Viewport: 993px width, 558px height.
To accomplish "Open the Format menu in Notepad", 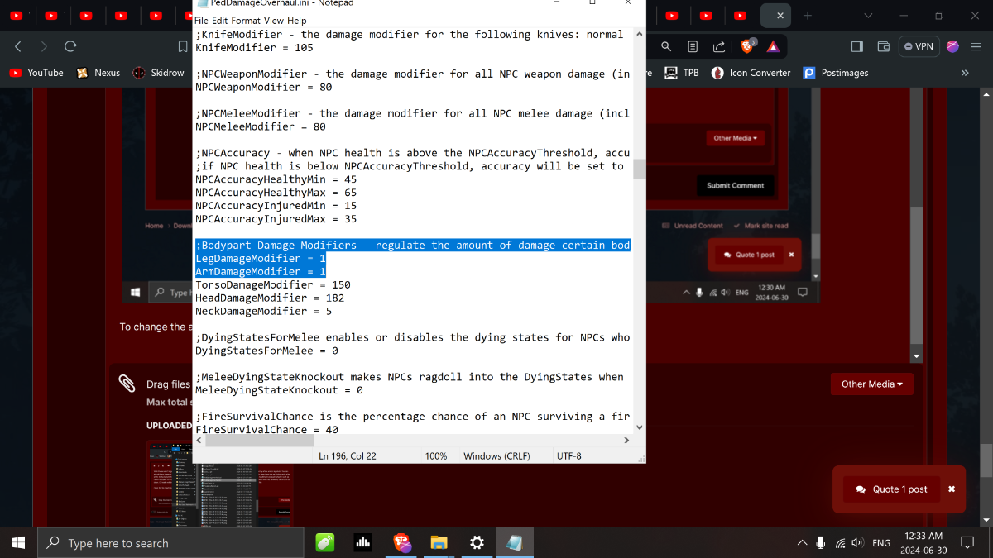I will (245, 21).
